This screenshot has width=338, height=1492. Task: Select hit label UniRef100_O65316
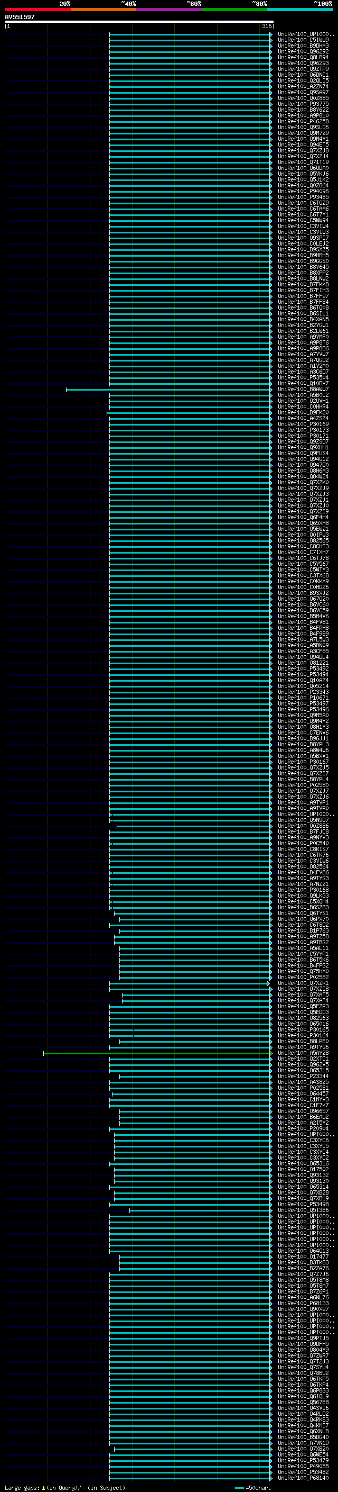tap(303, 1164)
